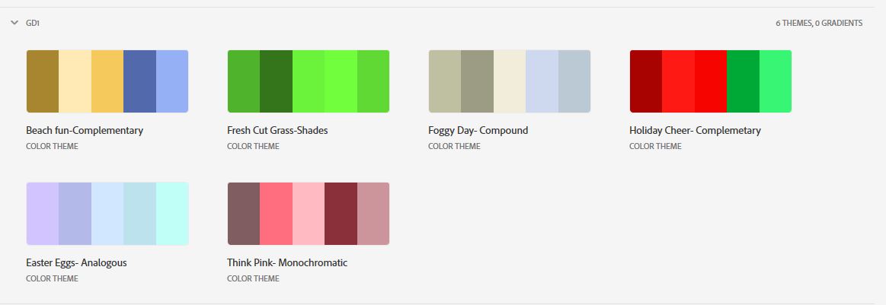Open the Fresh Cut Grass-Shades theme title
886x305 pixels.
tap(277, 130)
